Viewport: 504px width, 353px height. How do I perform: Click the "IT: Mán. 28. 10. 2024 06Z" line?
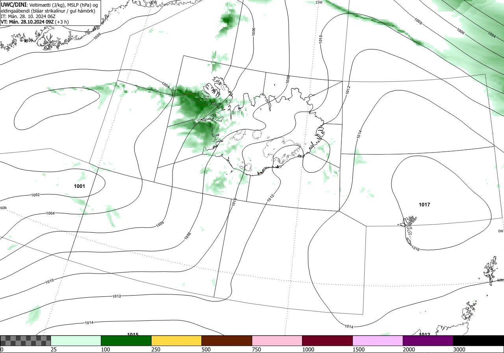27,16
